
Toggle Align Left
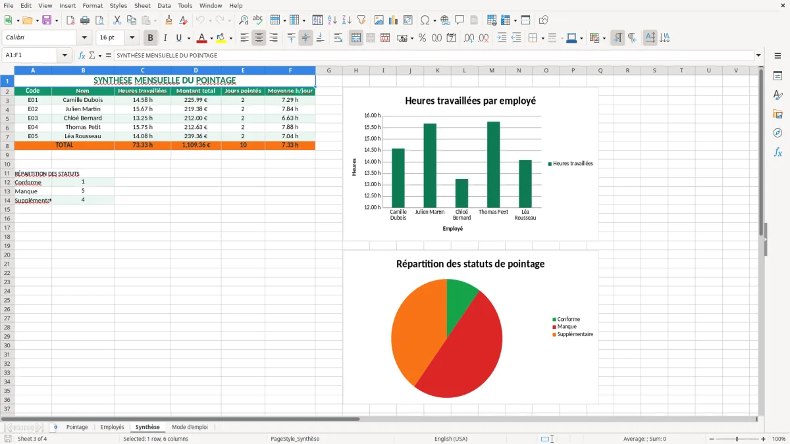coord(244,38)
